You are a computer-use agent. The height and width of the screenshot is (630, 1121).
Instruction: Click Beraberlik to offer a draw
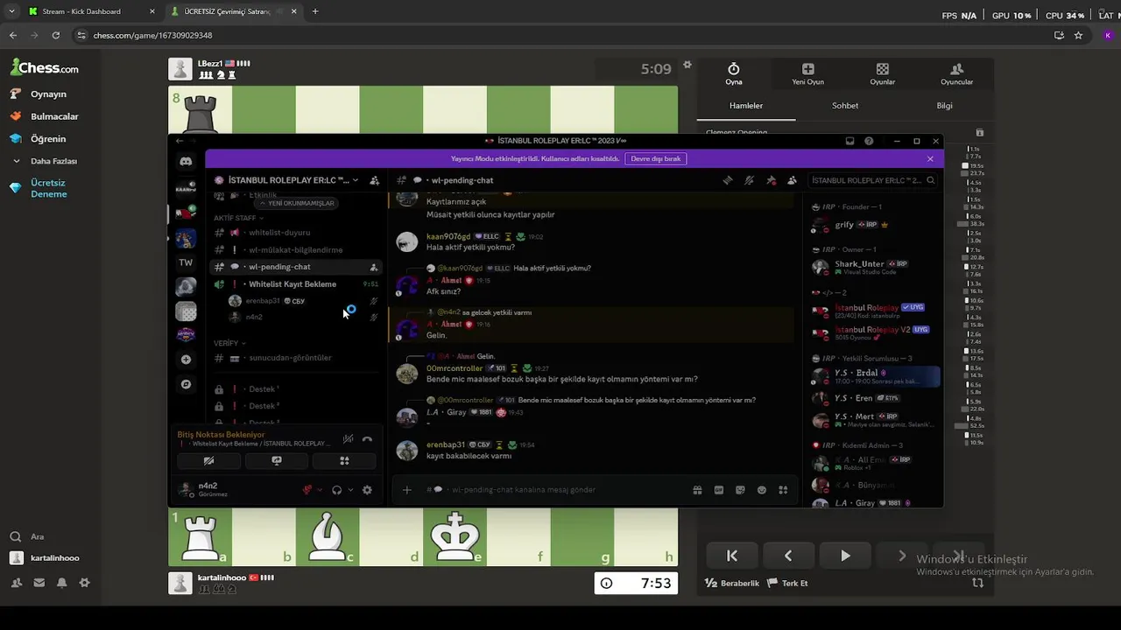tap(732, 583)
